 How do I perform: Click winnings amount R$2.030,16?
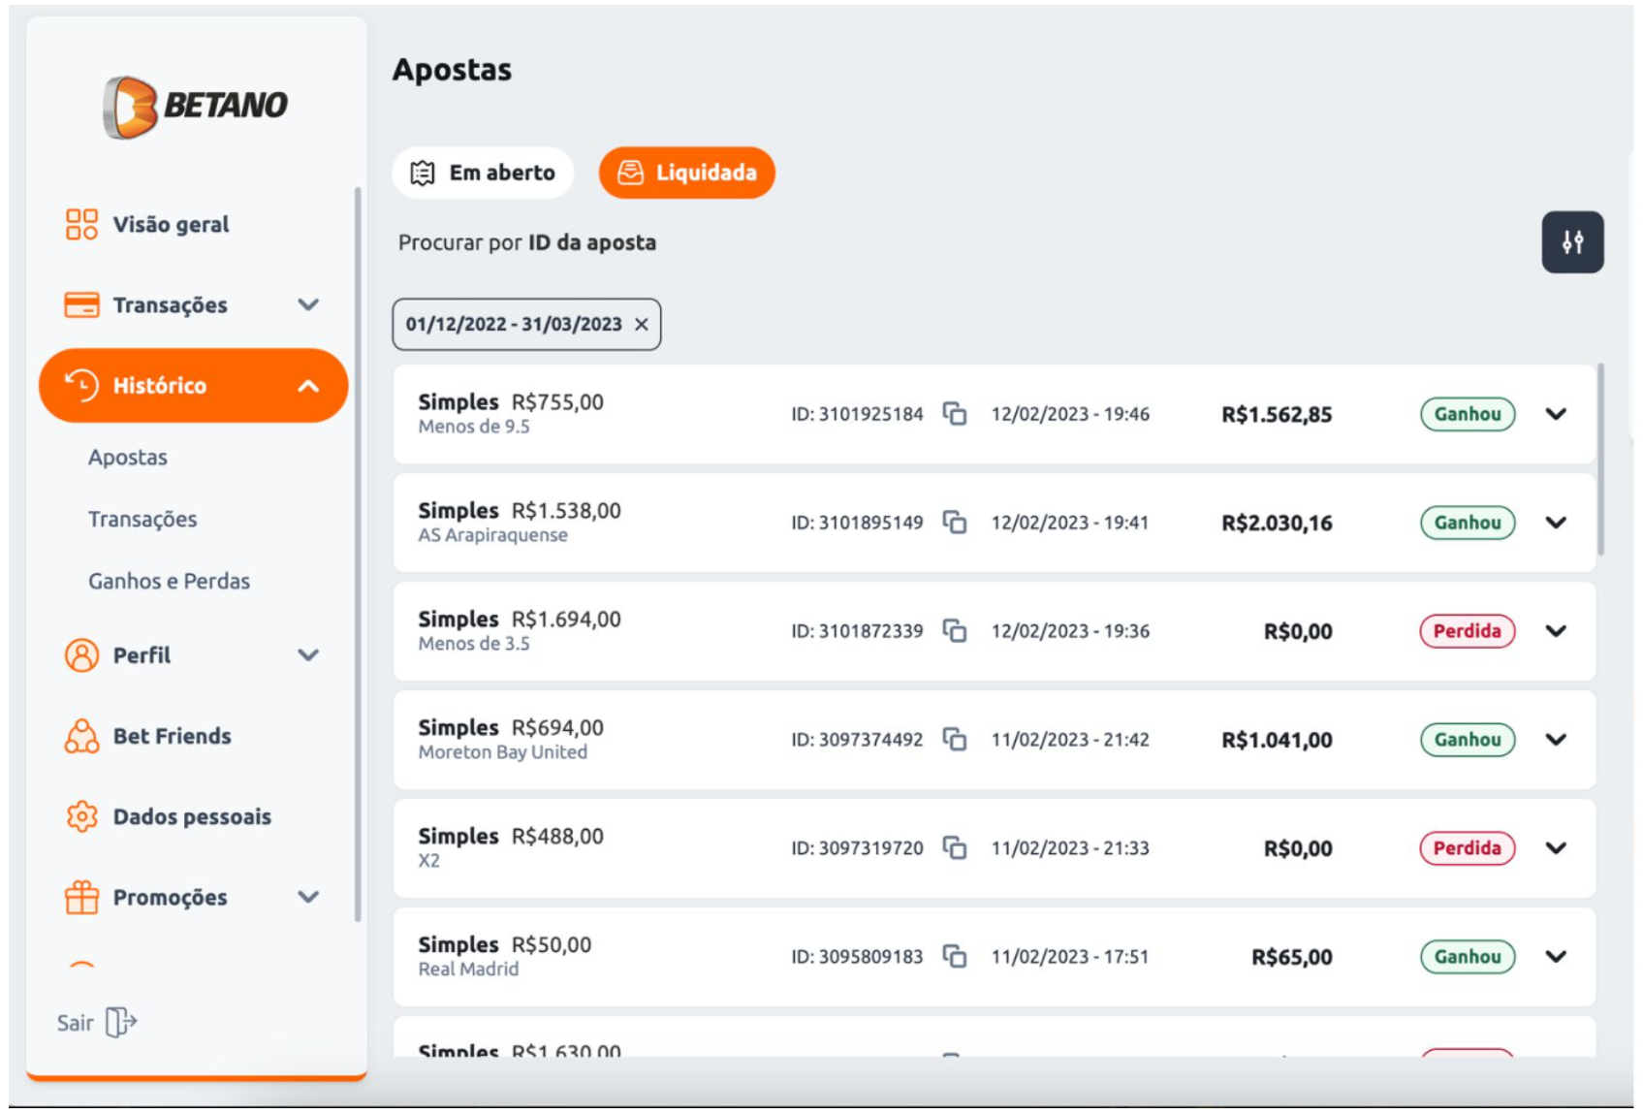(1277, 524)
